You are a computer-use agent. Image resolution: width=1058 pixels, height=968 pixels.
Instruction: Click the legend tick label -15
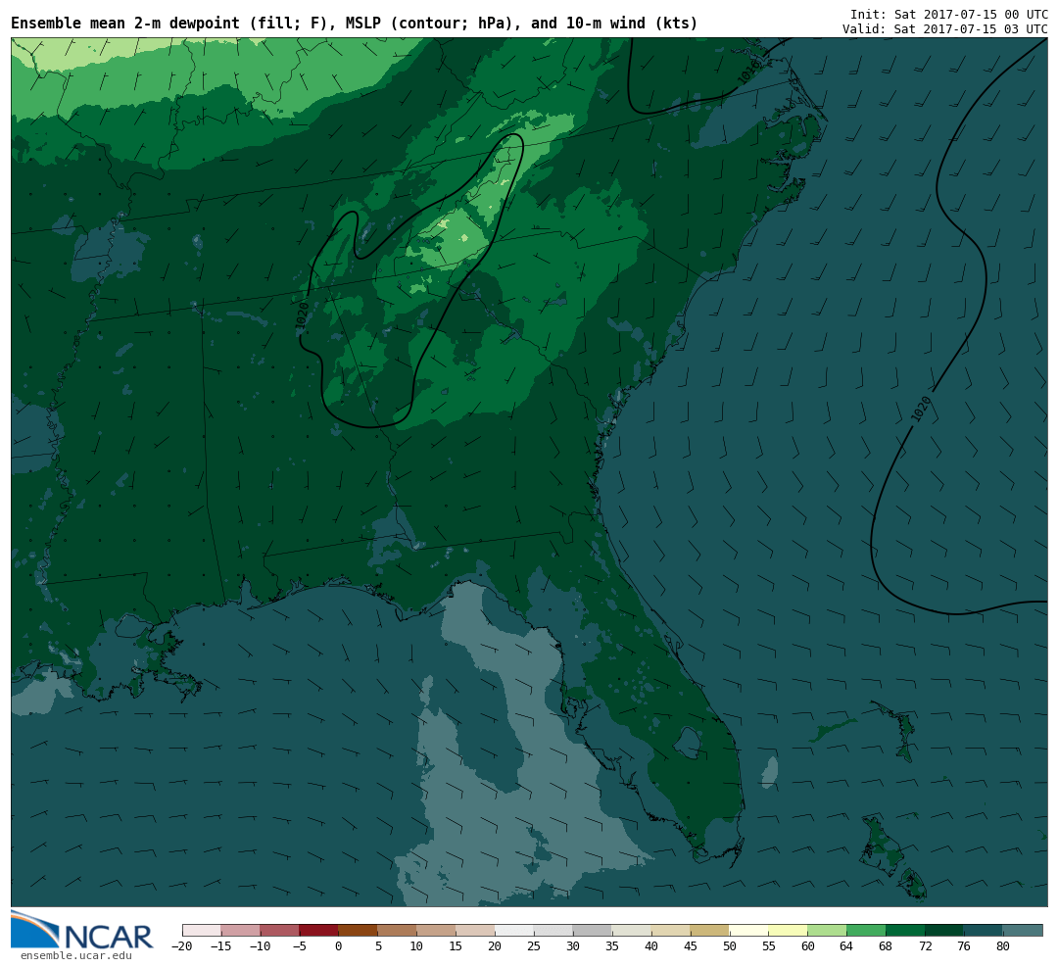point(220,946)
